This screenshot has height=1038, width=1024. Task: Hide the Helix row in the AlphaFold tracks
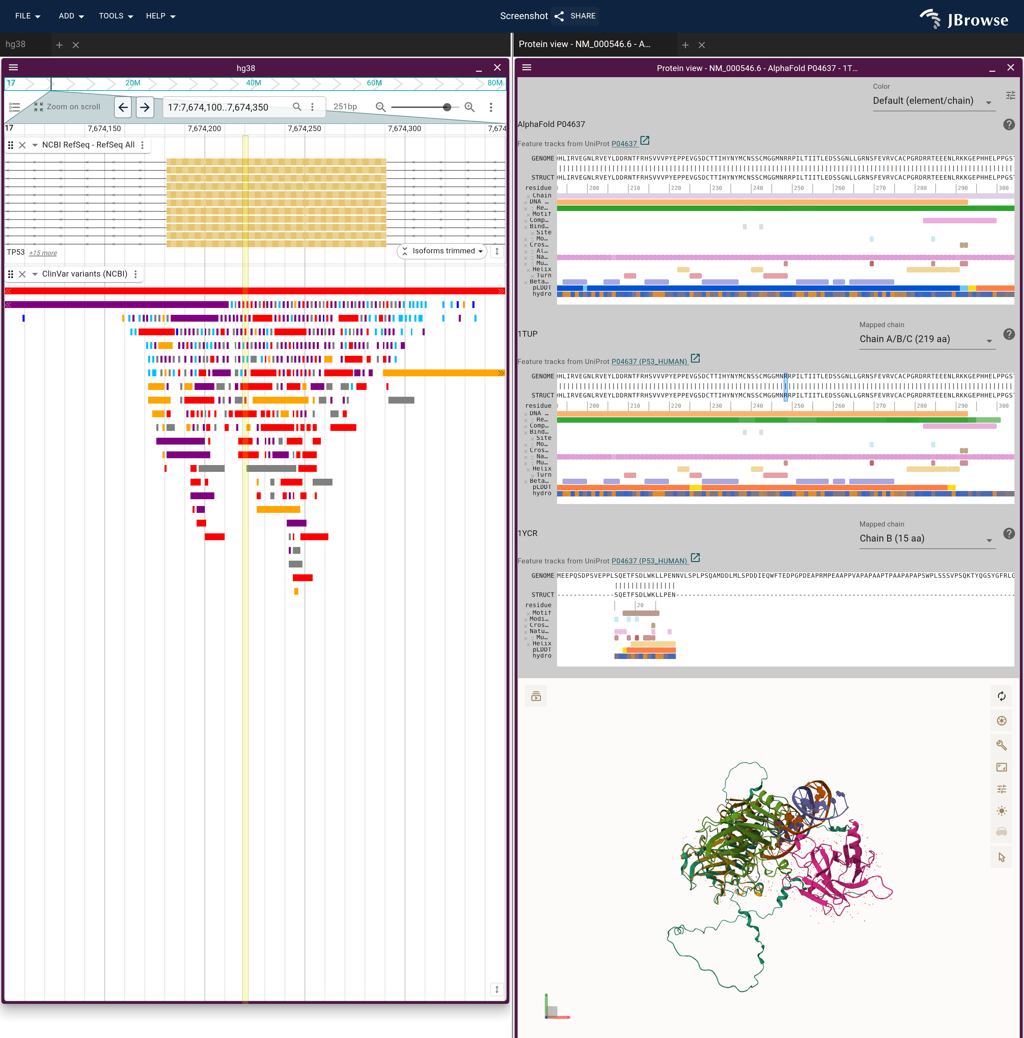click(x=528, y=270)
